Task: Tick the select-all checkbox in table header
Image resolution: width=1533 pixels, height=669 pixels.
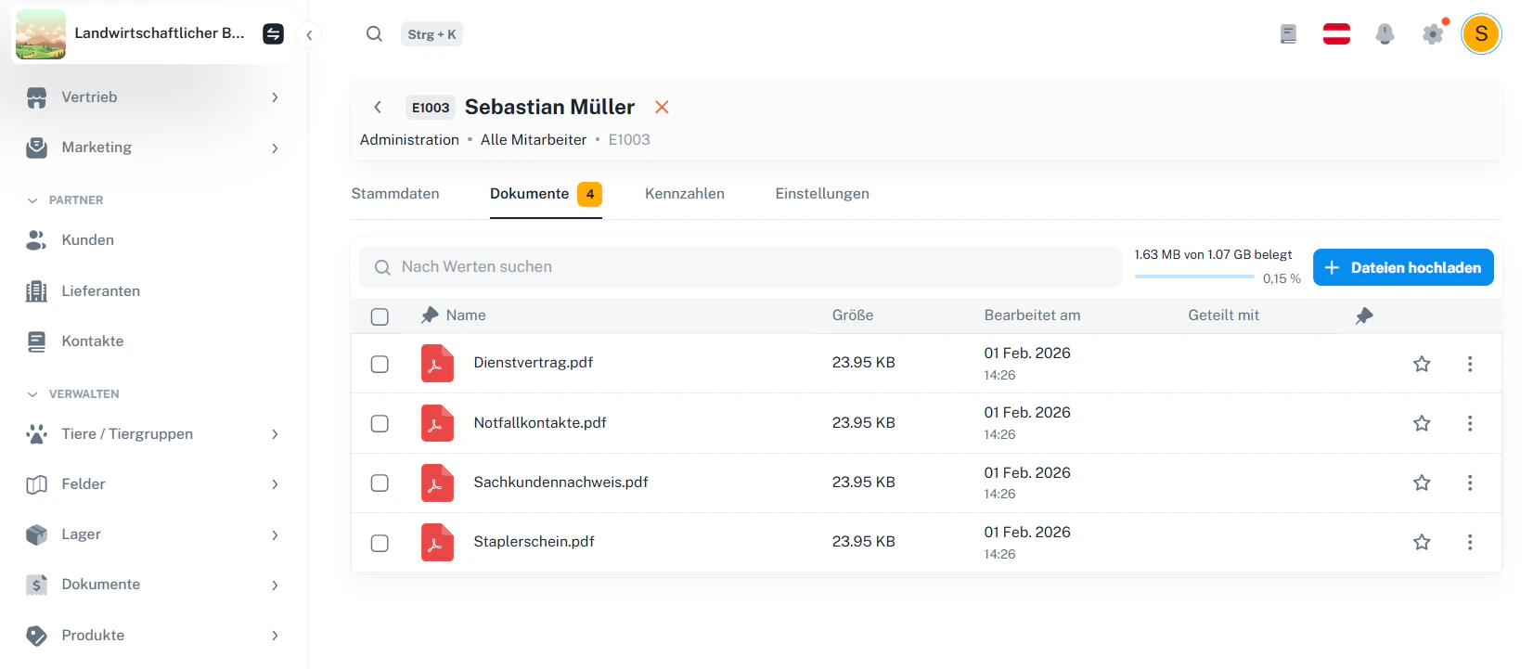Action: pyautogui.click(x=380, y=316)
